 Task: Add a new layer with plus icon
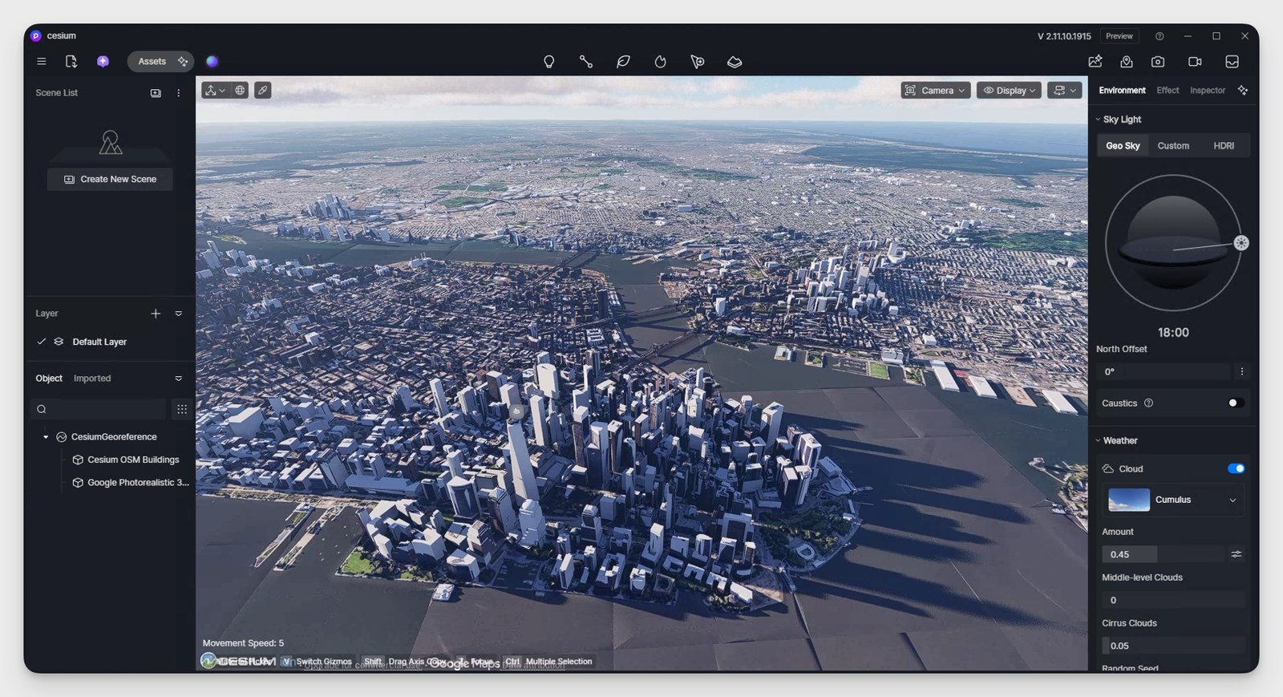pyautogui.click(x=156, y=314)
